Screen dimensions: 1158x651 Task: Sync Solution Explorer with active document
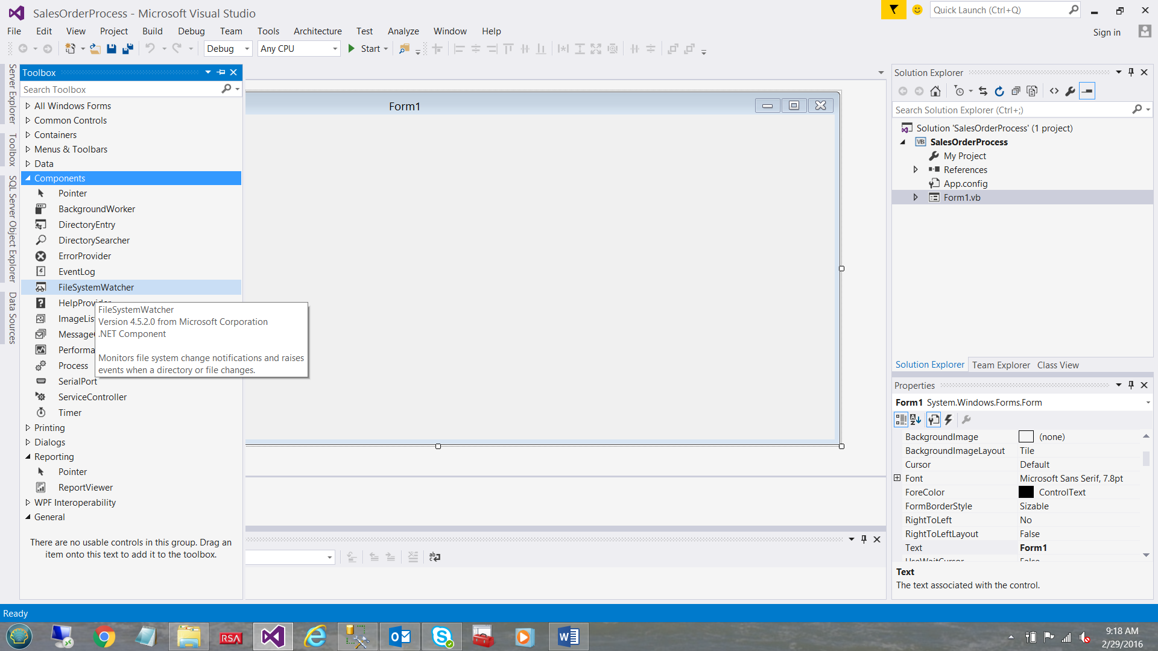(983, 91)
